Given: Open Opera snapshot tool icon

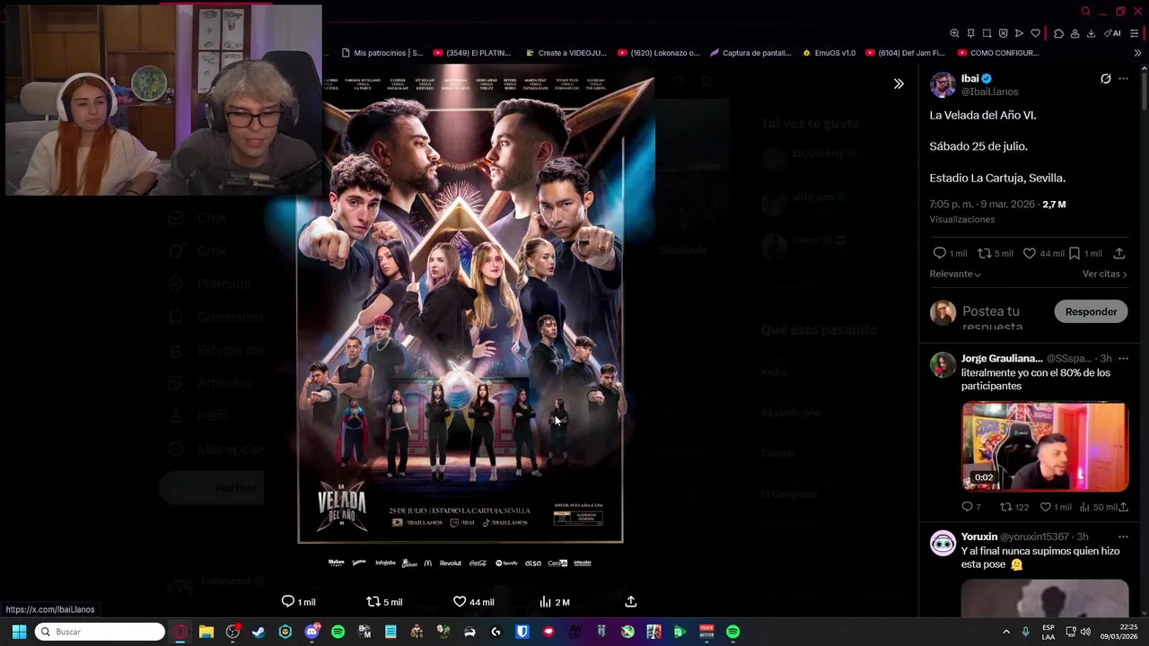Looking at the screenshot, I should 987,33.
